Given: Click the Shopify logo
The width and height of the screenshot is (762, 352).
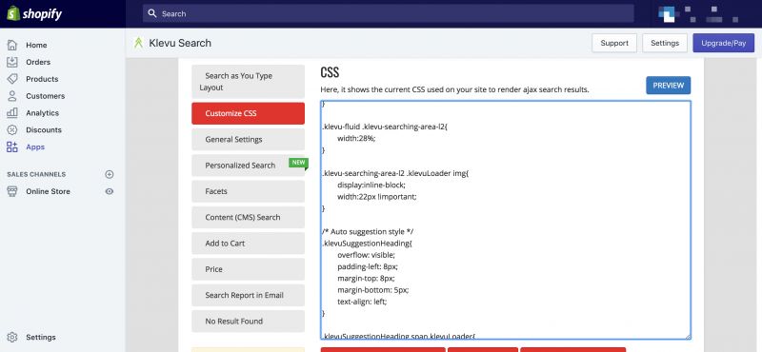Looking at the screenshot, I should (x=34, y=13).
